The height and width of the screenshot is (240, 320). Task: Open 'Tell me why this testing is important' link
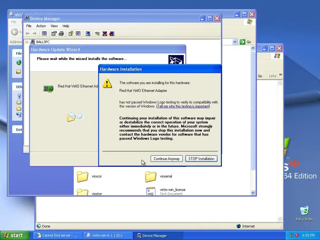[x=183, y=106]
